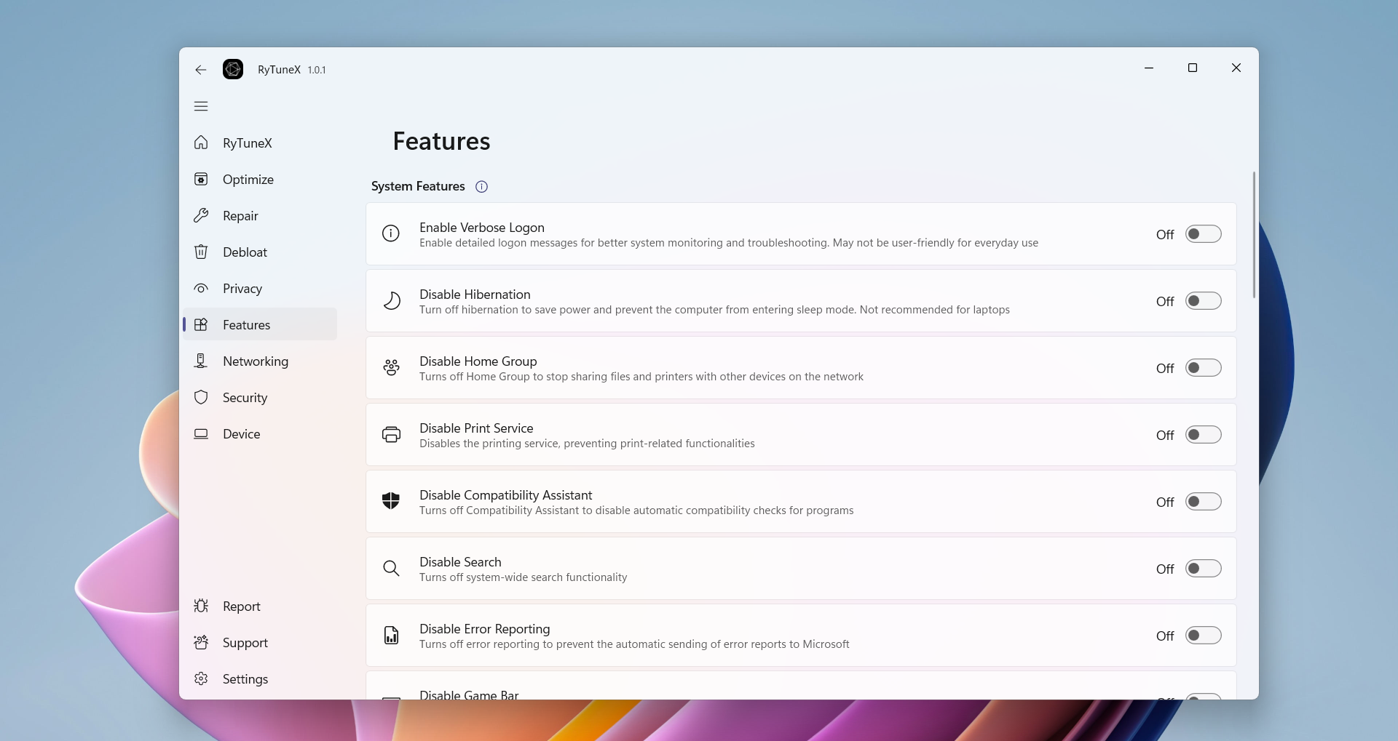
Task: Select the Features label in sidebar
Action: pyautogui.click(x=246, y=325)
